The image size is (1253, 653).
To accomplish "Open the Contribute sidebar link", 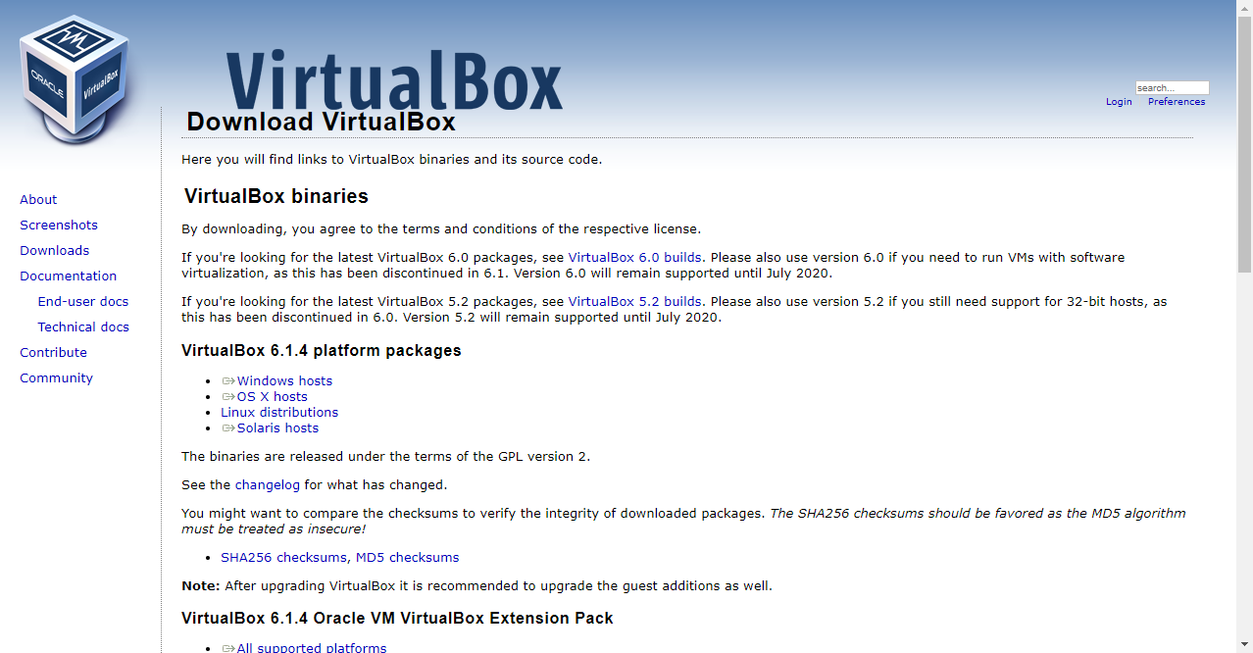I will point(54,352).
